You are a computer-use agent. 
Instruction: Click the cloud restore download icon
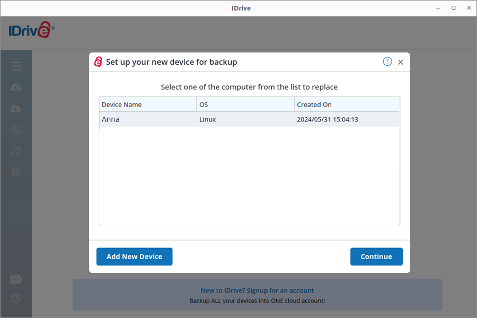[x=16, y=109]
